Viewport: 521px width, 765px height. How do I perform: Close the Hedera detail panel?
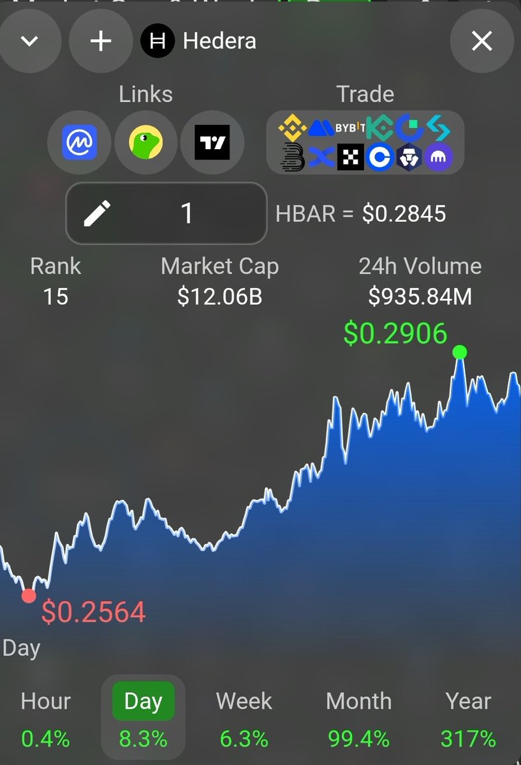tap(482, 41)
